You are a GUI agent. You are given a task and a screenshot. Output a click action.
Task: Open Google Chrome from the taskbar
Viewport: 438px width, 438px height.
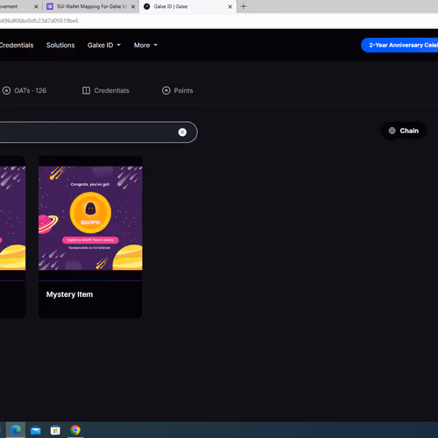(75, 430)
